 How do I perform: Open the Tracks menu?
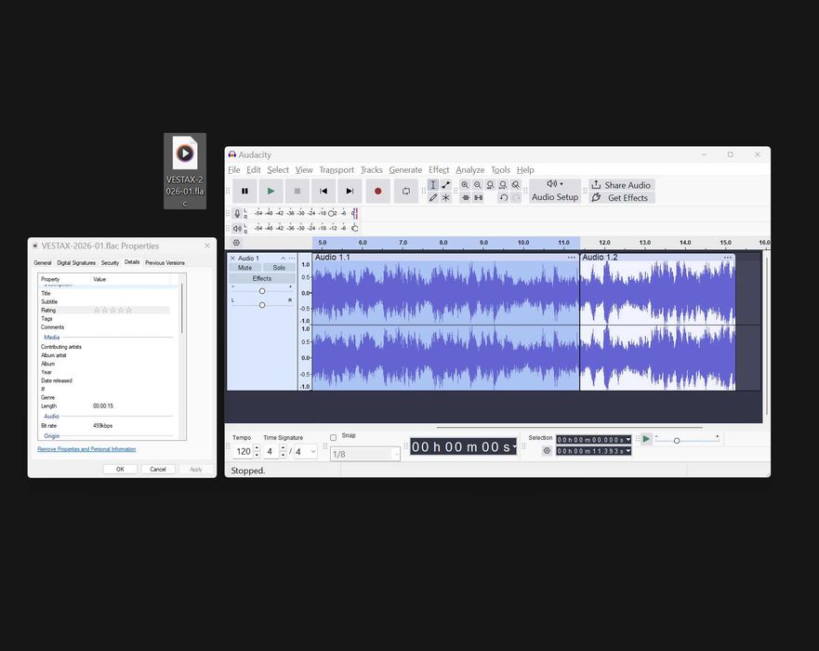(371, 170)
